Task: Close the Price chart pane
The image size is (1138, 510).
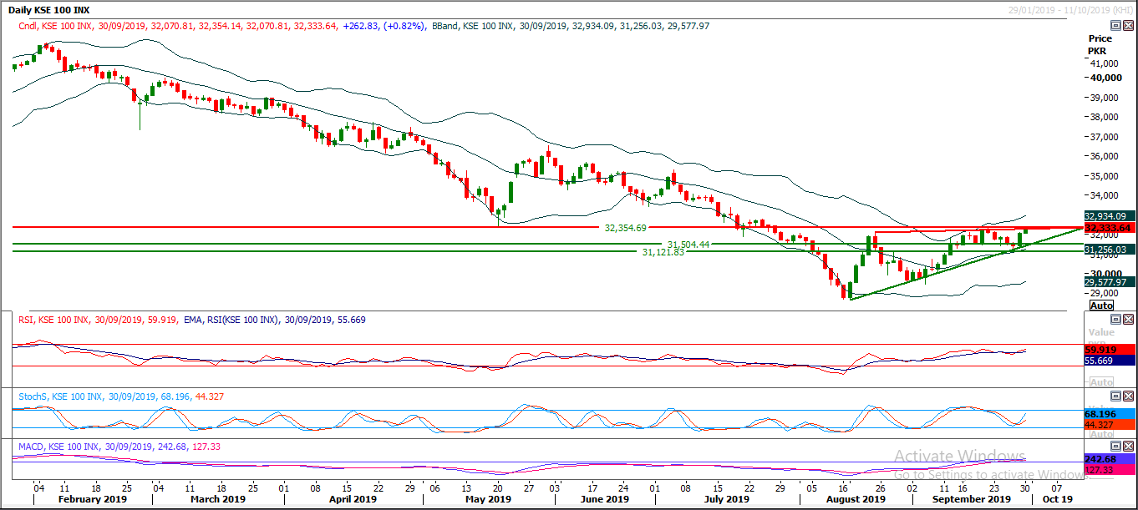Action: pos(1128,25)
